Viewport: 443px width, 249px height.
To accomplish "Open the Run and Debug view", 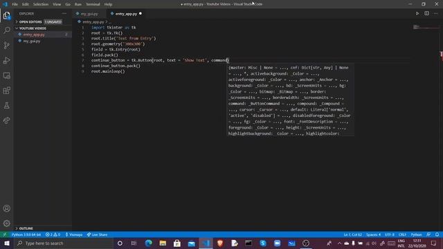I will click(6, 60).
